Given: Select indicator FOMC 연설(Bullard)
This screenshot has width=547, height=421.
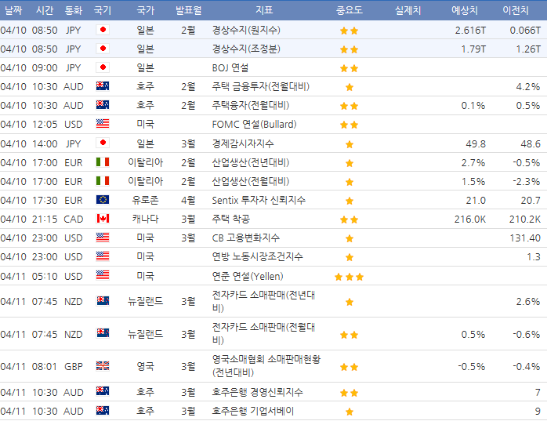Looking at the screenshot, I should (x=254, y=125).
